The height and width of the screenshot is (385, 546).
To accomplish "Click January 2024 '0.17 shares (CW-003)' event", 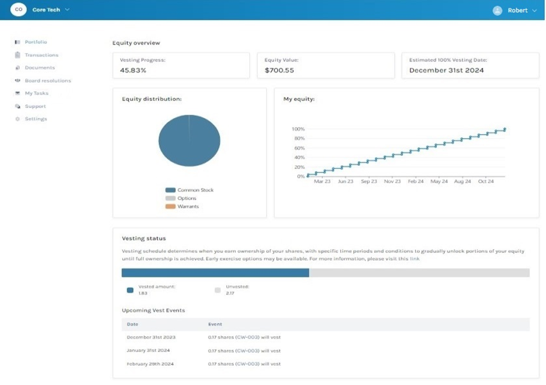I will (x=244, y=351).
